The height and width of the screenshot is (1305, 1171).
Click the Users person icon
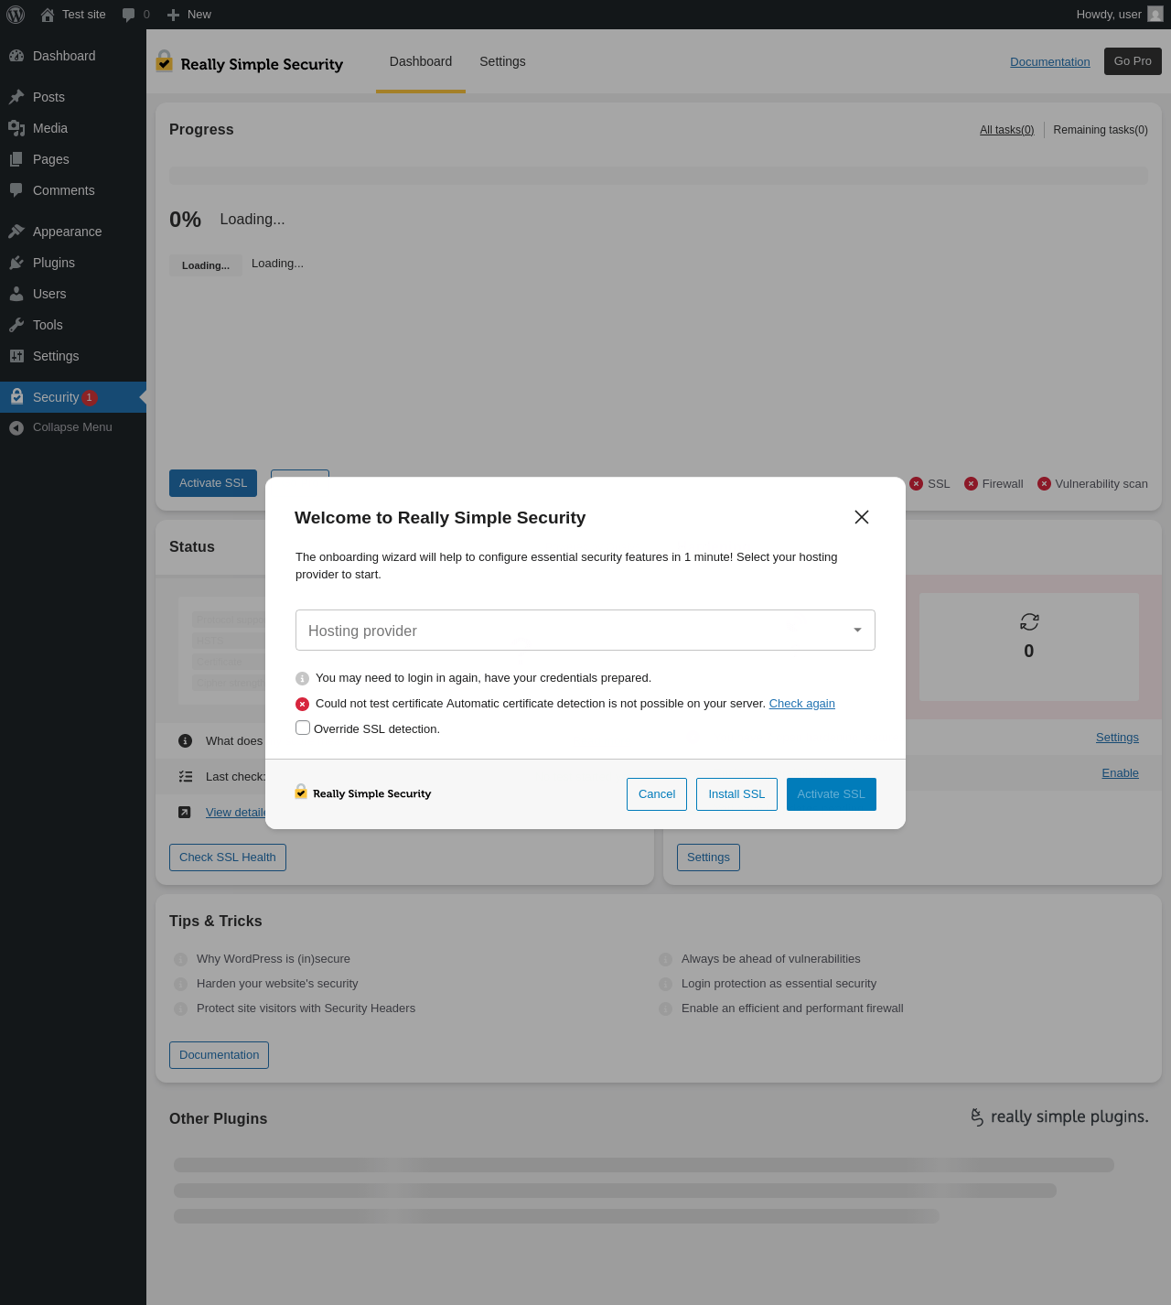[16, 294]
